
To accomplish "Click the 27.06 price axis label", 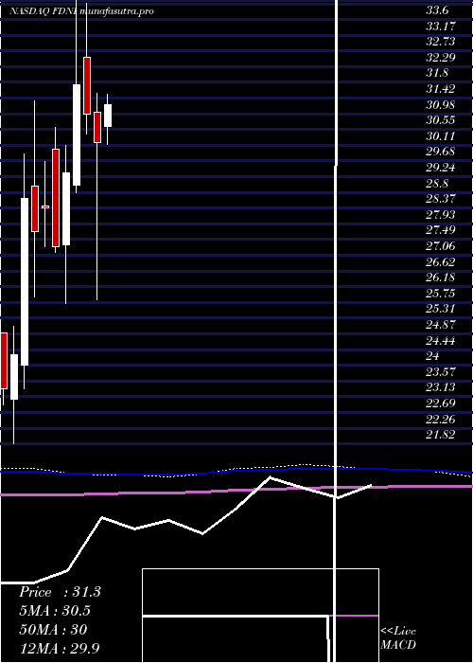I will [x=441, y=246].
